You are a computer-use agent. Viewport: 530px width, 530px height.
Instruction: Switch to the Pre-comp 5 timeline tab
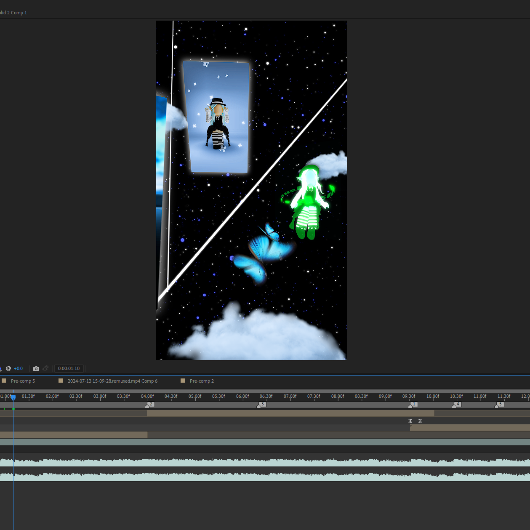pos(23,381)
